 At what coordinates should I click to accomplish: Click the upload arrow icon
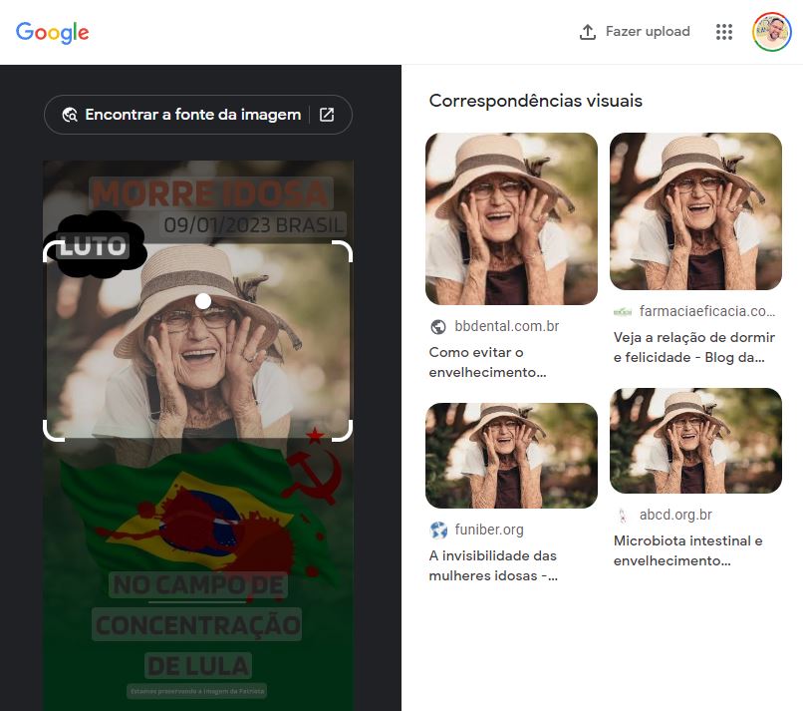[588, 32]
